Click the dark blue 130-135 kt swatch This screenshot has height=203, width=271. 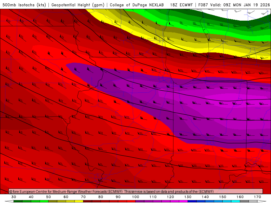point(192,201)
